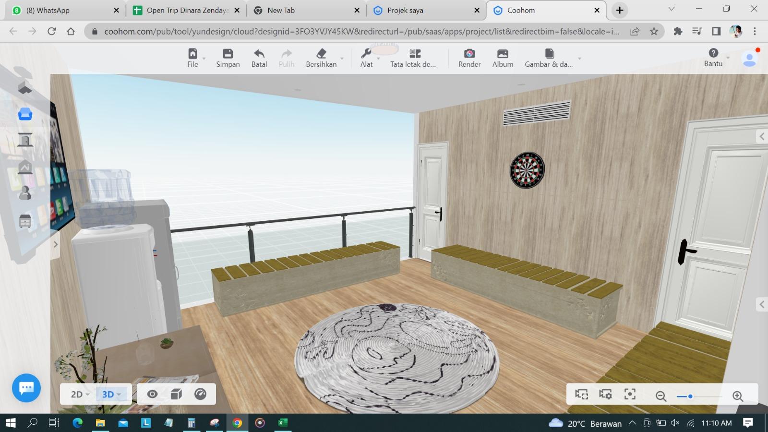
Task: Open Gambar & data documents
Action: [549, 58]
